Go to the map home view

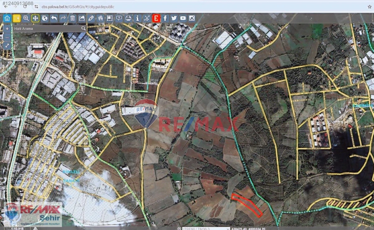click(x=7, y=18)
